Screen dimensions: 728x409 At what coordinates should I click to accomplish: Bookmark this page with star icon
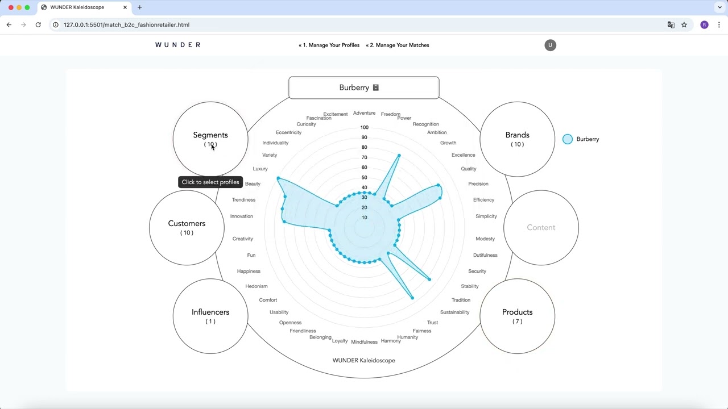[x=684, y=24]
